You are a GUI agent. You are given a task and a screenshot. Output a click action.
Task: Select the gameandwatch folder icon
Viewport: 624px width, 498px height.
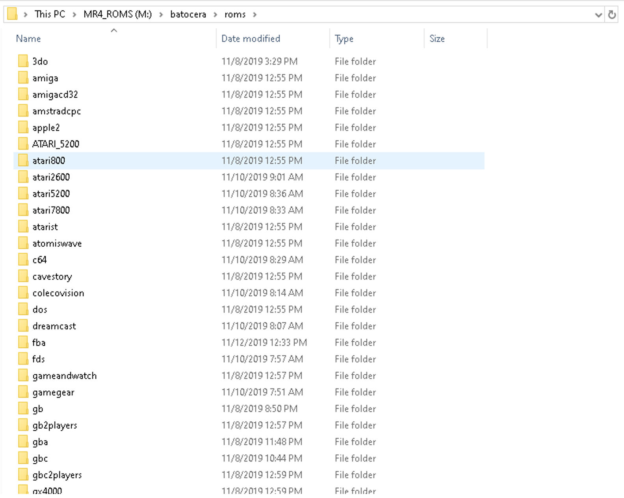pos(23,376)
